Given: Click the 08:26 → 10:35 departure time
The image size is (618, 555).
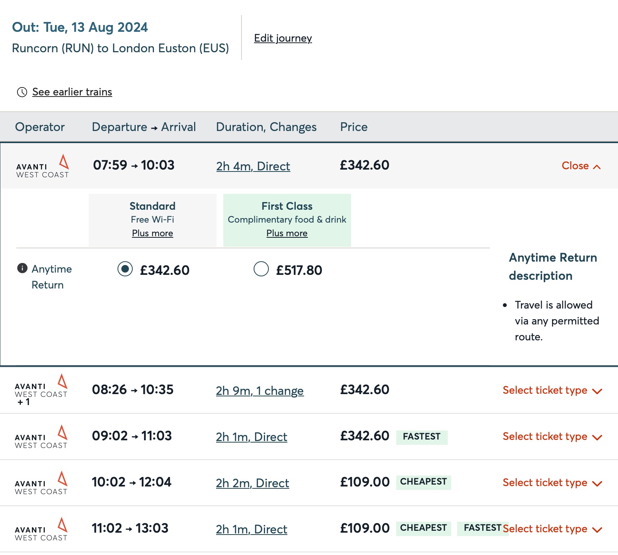Looking at the screenshot, I should [x=133, y=390].
